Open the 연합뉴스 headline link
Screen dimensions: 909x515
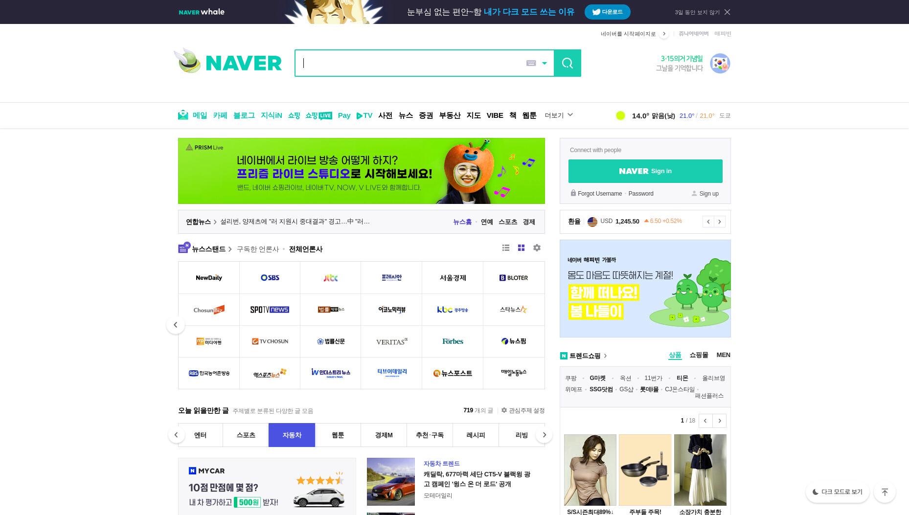[295, 222]
